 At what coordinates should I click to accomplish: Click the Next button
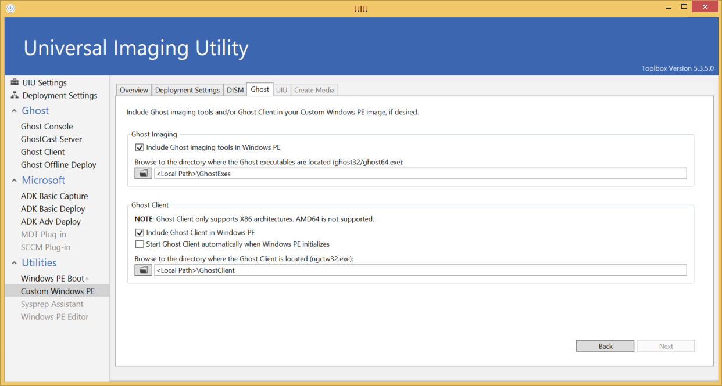666,346
